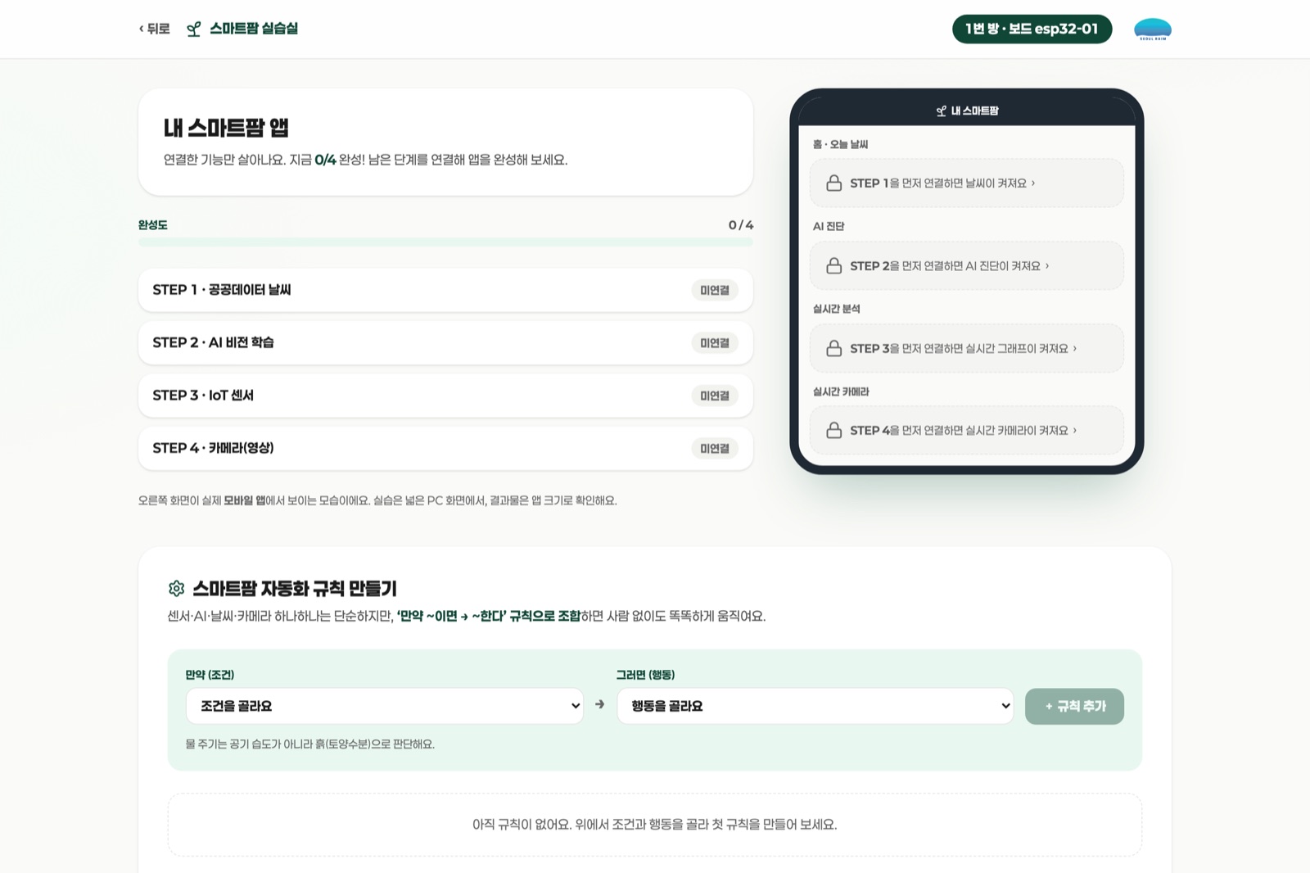
Task: Open STEP 4 · 카메라(영상) card
Action: (445, 448)
